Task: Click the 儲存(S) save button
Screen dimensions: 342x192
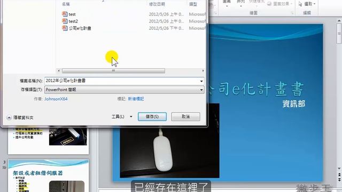Action: (x=152, y=117)
